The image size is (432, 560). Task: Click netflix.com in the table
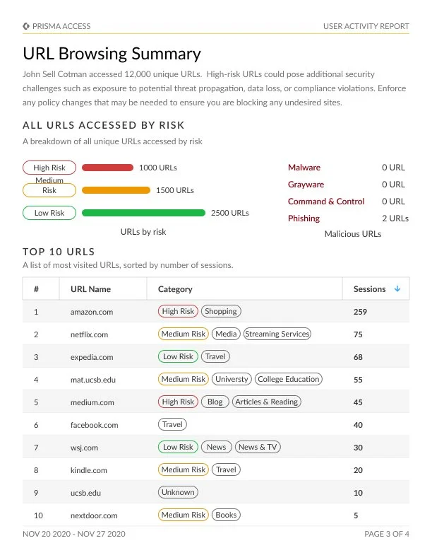[x=89, y=334]
